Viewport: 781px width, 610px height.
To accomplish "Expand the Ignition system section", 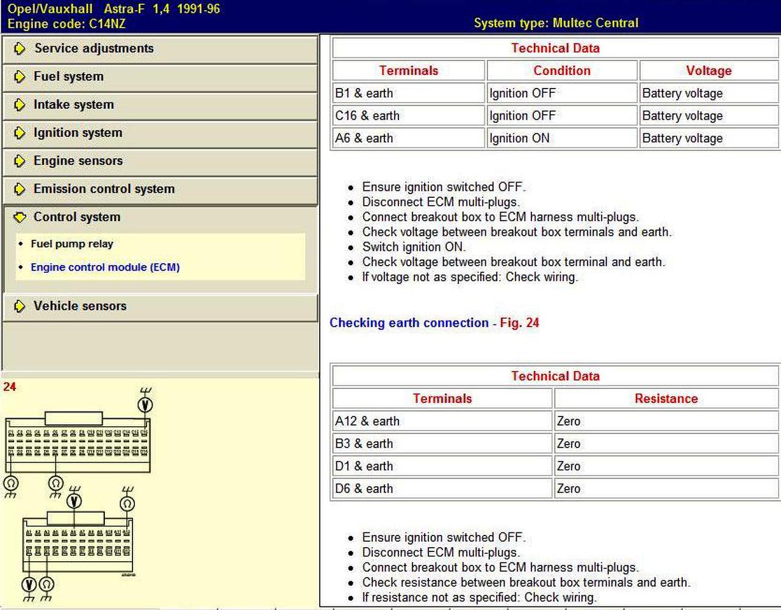I will [x=160, y=133].
